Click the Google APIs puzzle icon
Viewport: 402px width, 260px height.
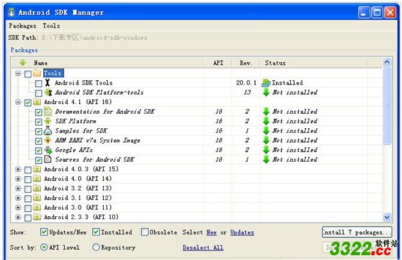(x=48, y=150)
